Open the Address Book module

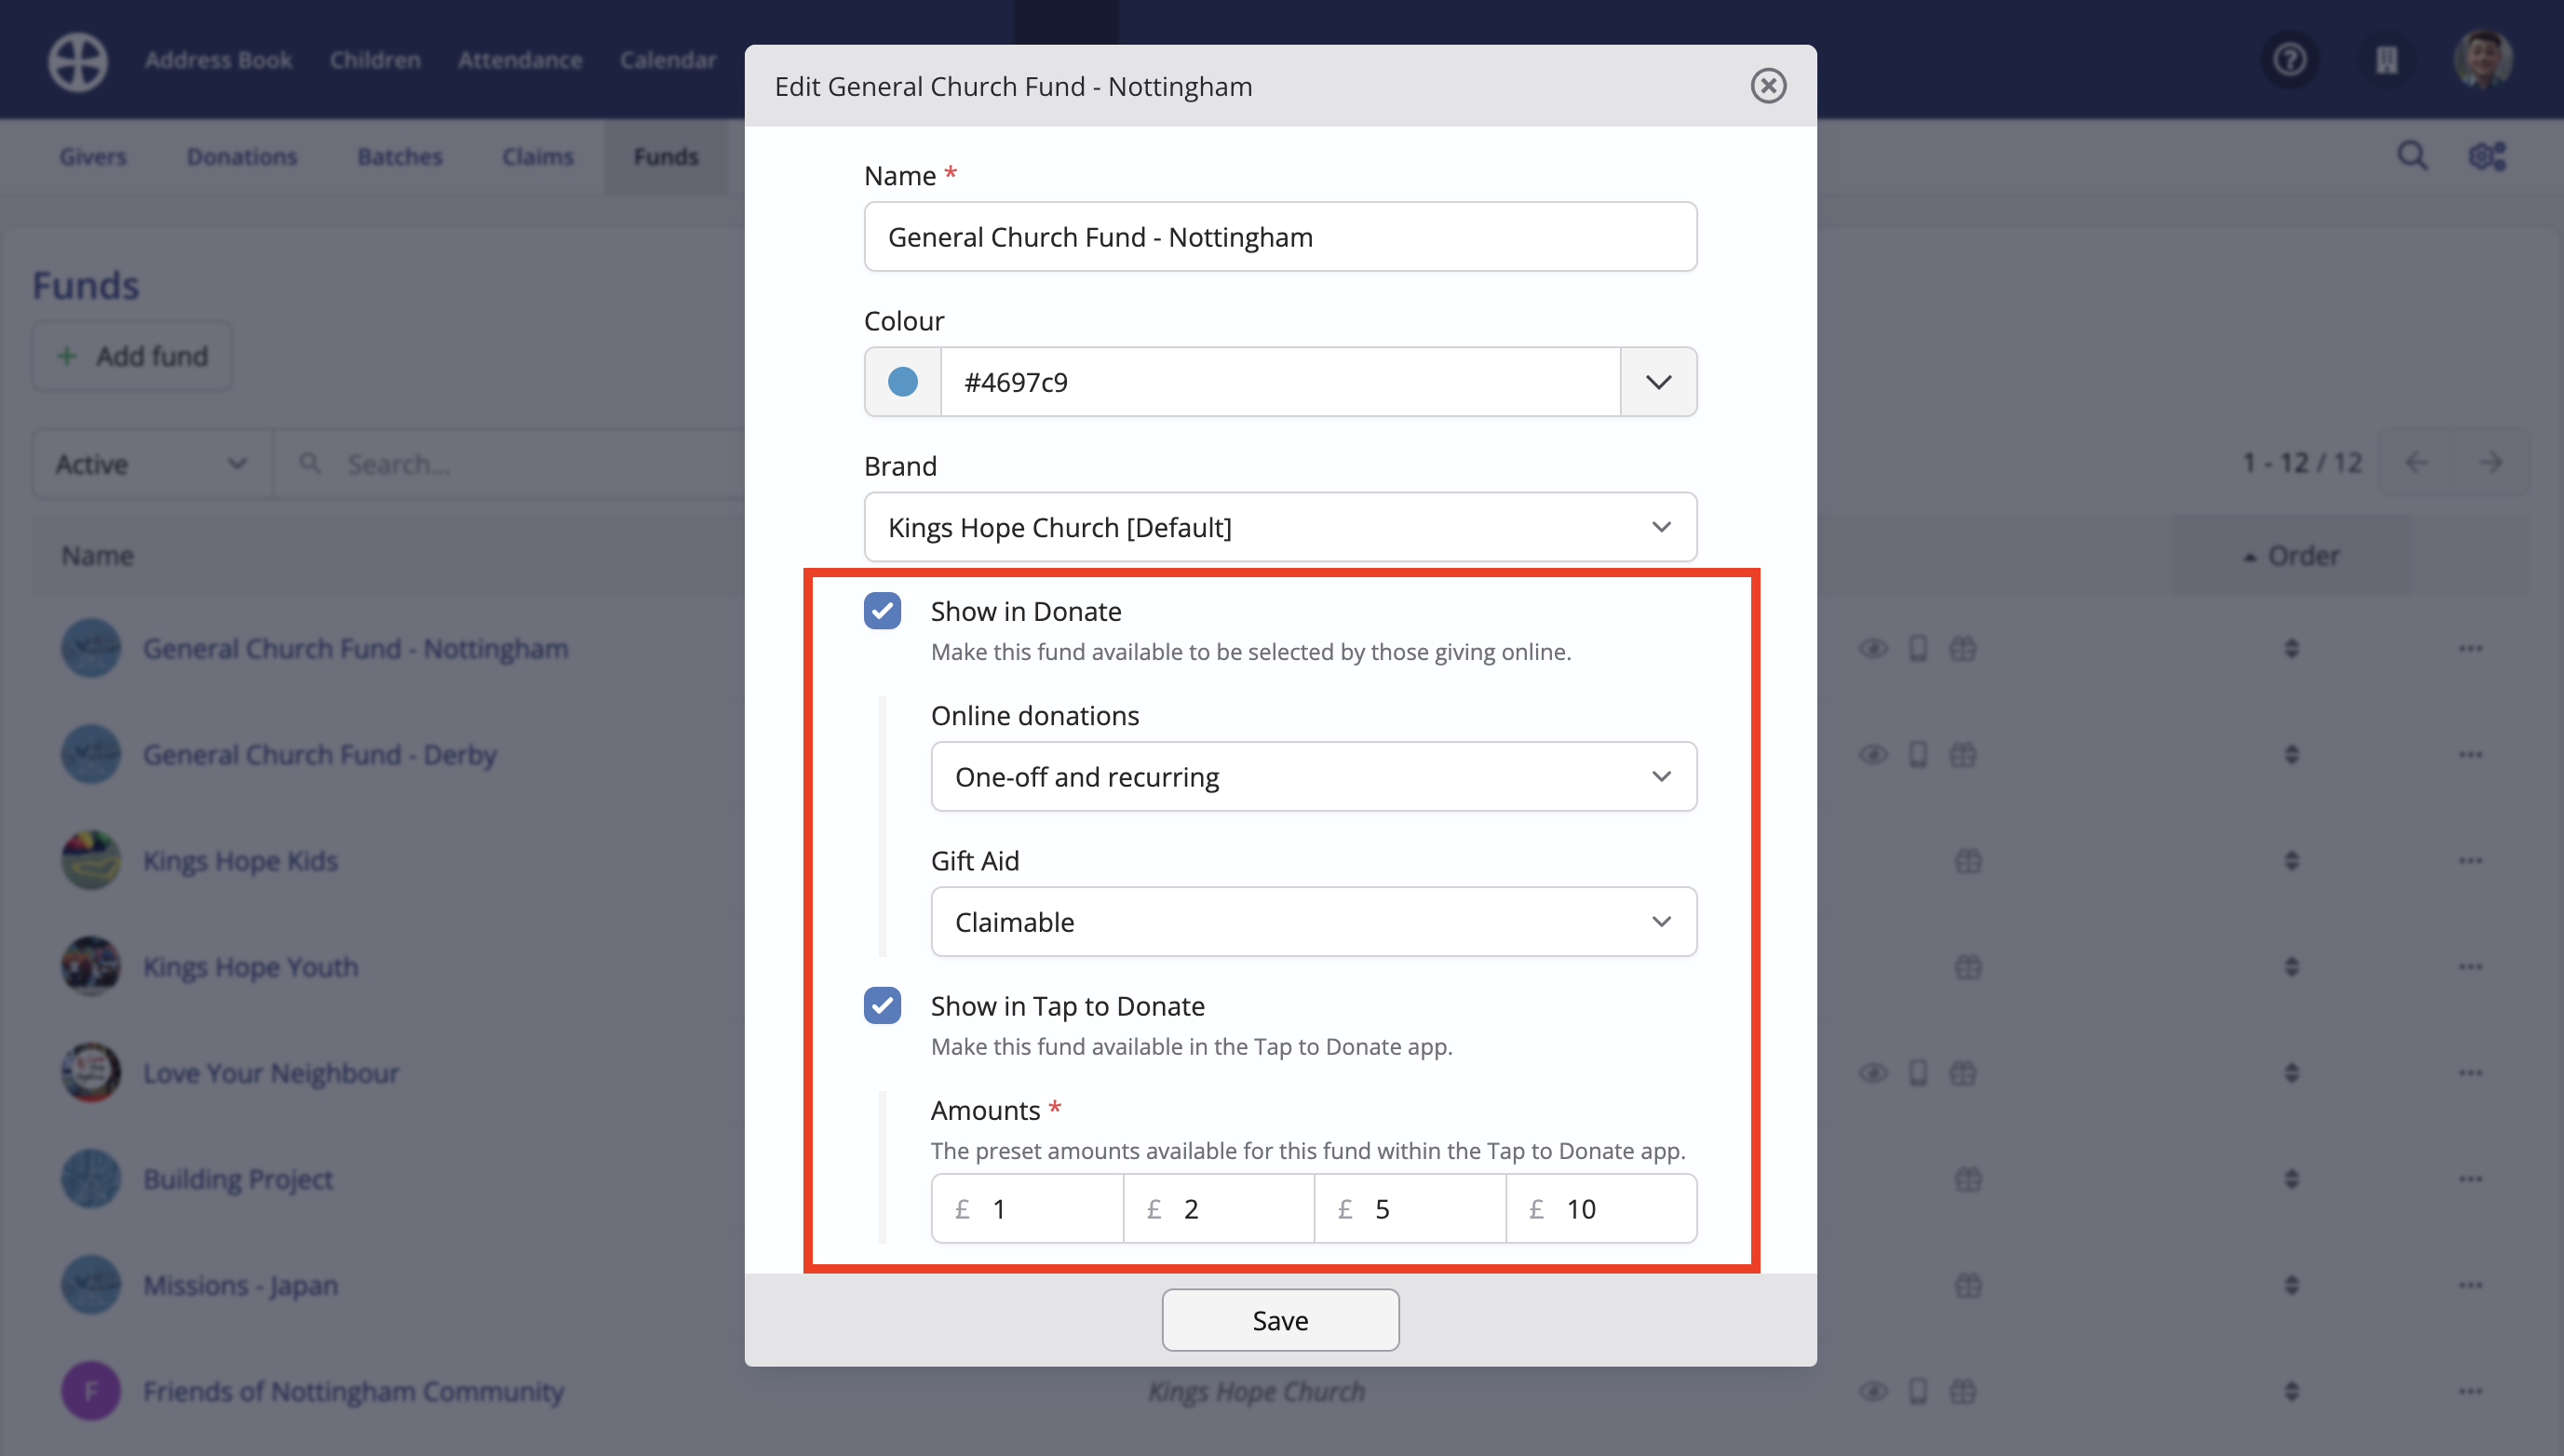[x=218, y=60]
